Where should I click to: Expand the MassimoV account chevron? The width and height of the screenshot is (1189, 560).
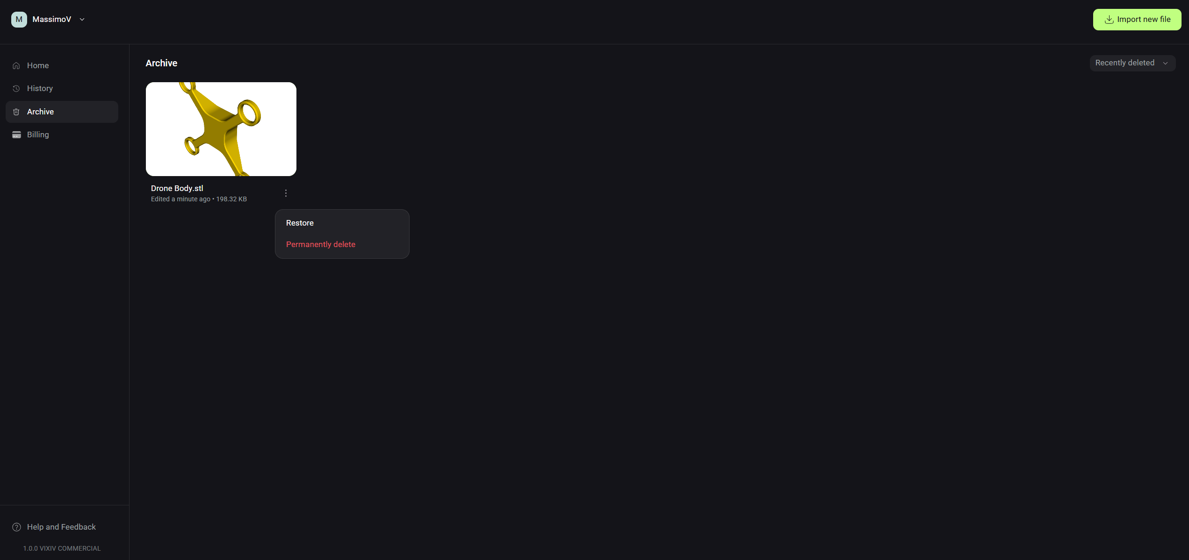point(82,20)
